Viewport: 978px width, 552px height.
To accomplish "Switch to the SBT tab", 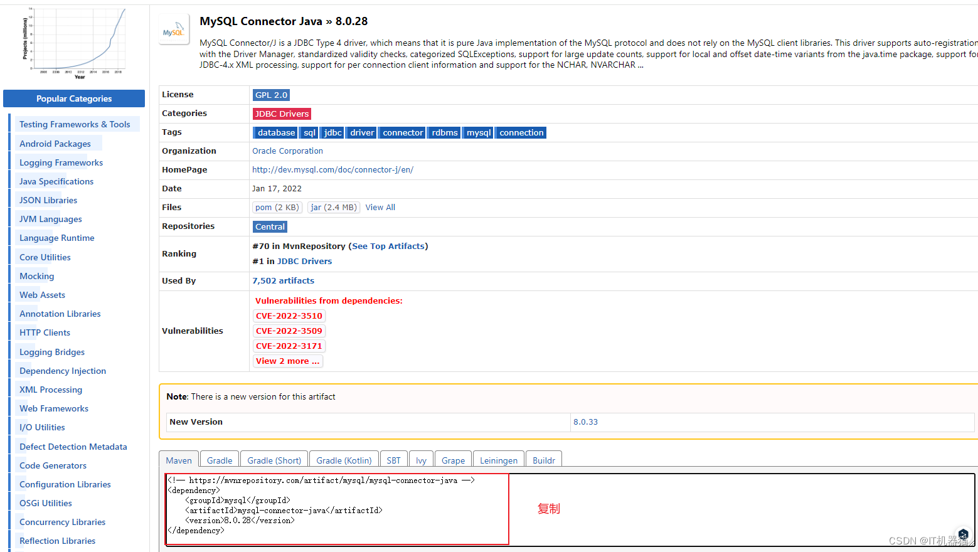I will coord(393,460).
